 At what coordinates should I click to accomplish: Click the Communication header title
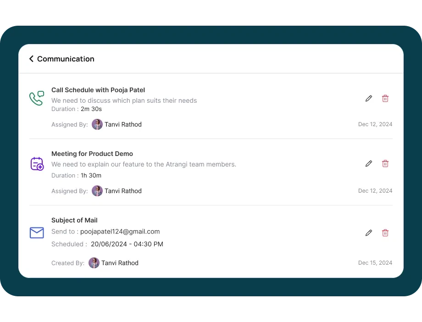pyautogui.click(x=66, y=59)
